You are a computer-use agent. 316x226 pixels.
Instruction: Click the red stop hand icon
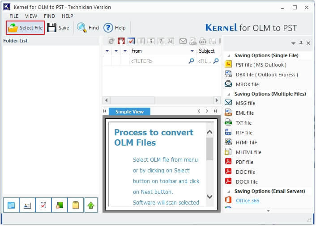pos(121,41)
